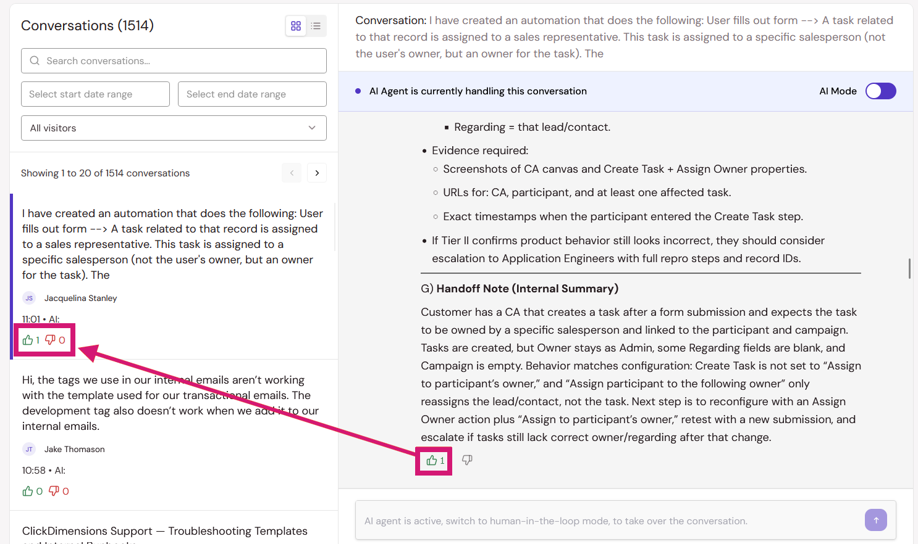This screenshot has height=544, width=918.
Task: Go to previous page of conversations
Action: click(x=292, y=173)
